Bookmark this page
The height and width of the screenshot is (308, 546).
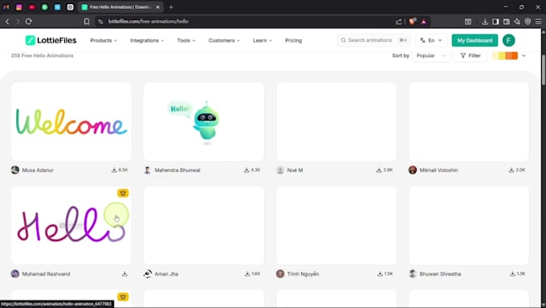coord(87,22)
